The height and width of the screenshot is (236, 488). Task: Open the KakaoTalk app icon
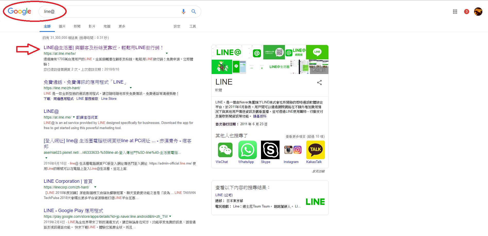(316, 150)
